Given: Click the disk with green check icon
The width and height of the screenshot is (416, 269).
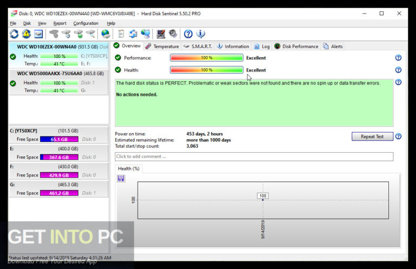Looking at the screenshot, I should [79, 34].
